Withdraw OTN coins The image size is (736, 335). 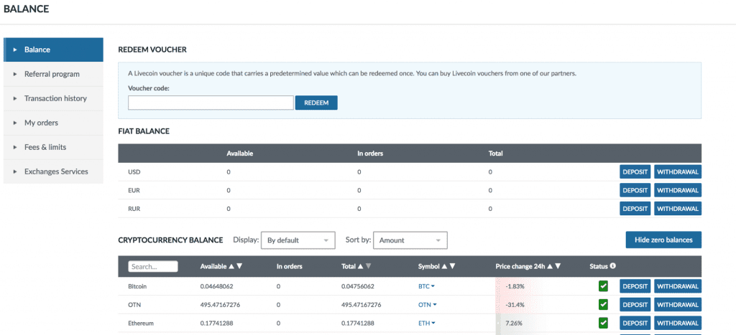[678, 305]
